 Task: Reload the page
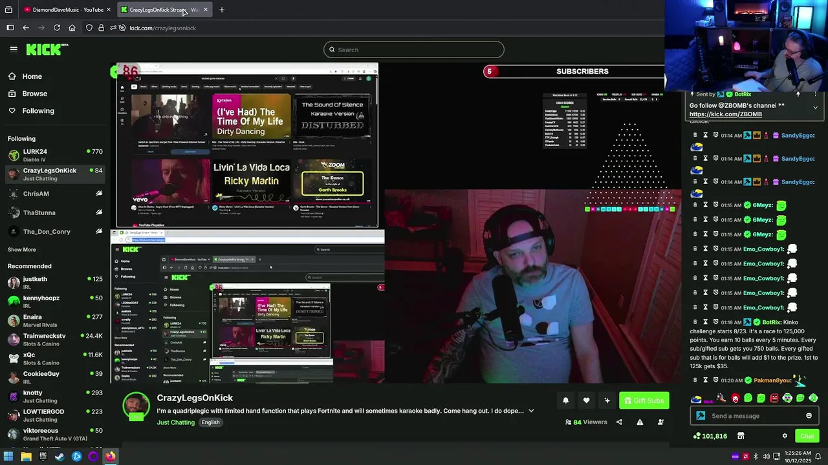point(56,28)
